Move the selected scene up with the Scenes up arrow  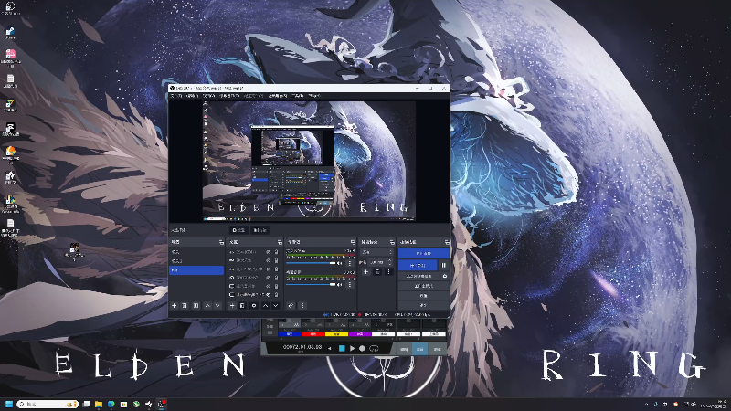tap(207, 306)
